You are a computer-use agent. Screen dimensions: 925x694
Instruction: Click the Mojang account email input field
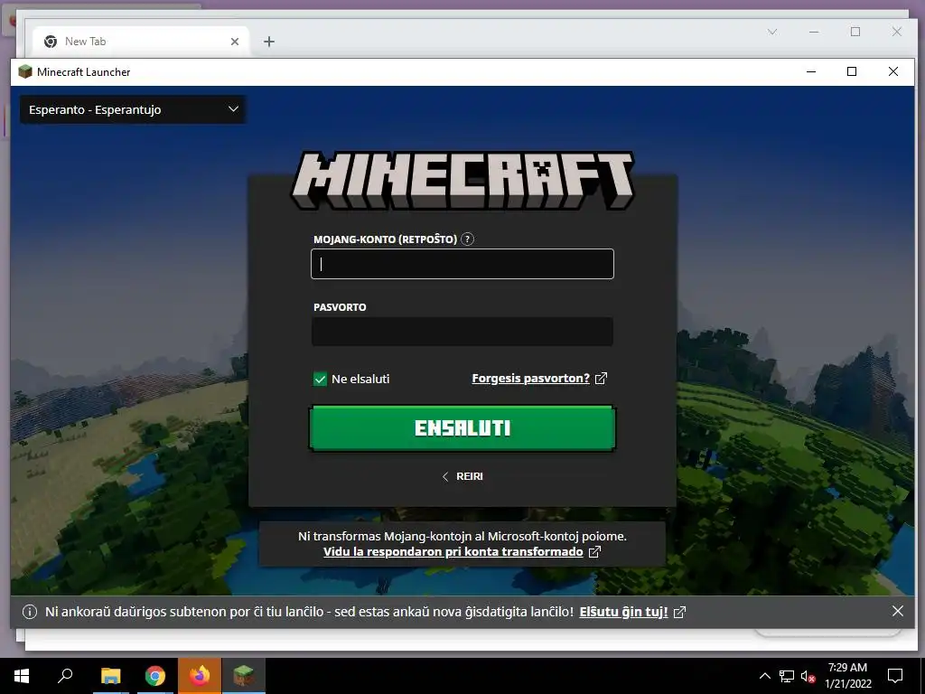click(462, 264)
